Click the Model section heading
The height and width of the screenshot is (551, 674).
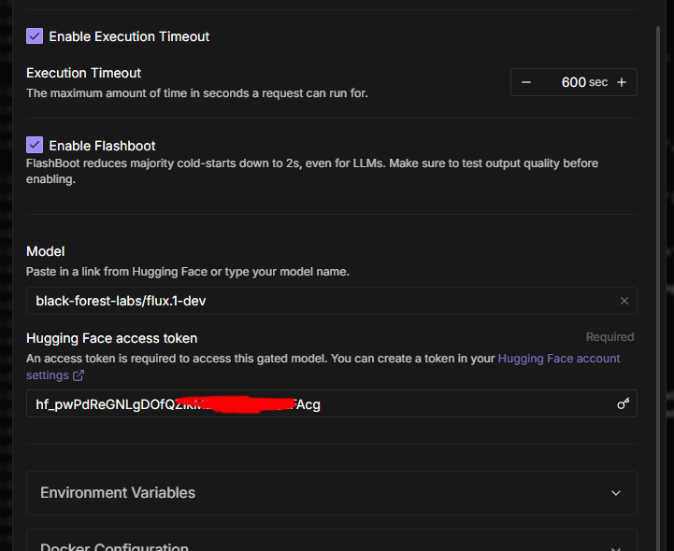[x=45, y=251]
